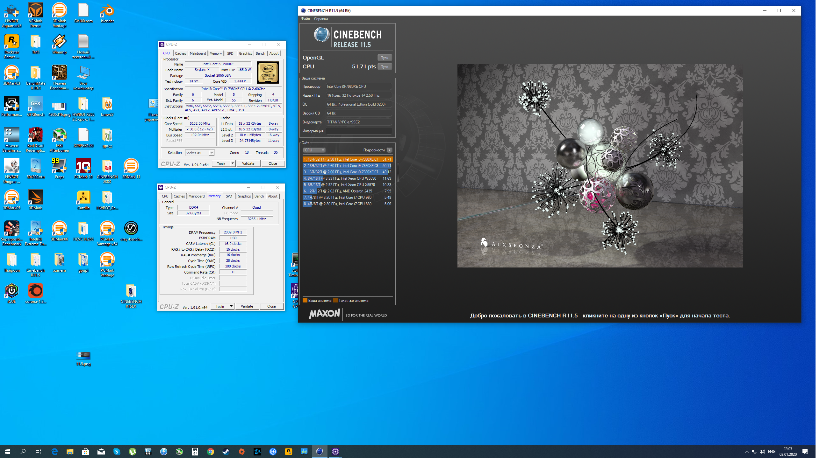Open the Rockstar Games Launcher desktop icon

(12, 46)
